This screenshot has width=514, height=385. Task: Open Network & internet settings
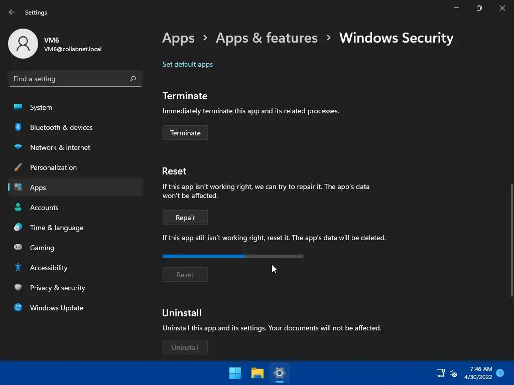76,147
